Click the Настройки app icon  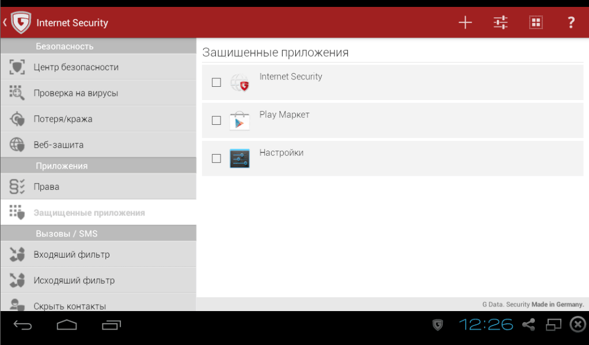240,158
